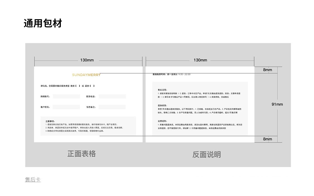Click the right 130mm width label

(200, 60)
